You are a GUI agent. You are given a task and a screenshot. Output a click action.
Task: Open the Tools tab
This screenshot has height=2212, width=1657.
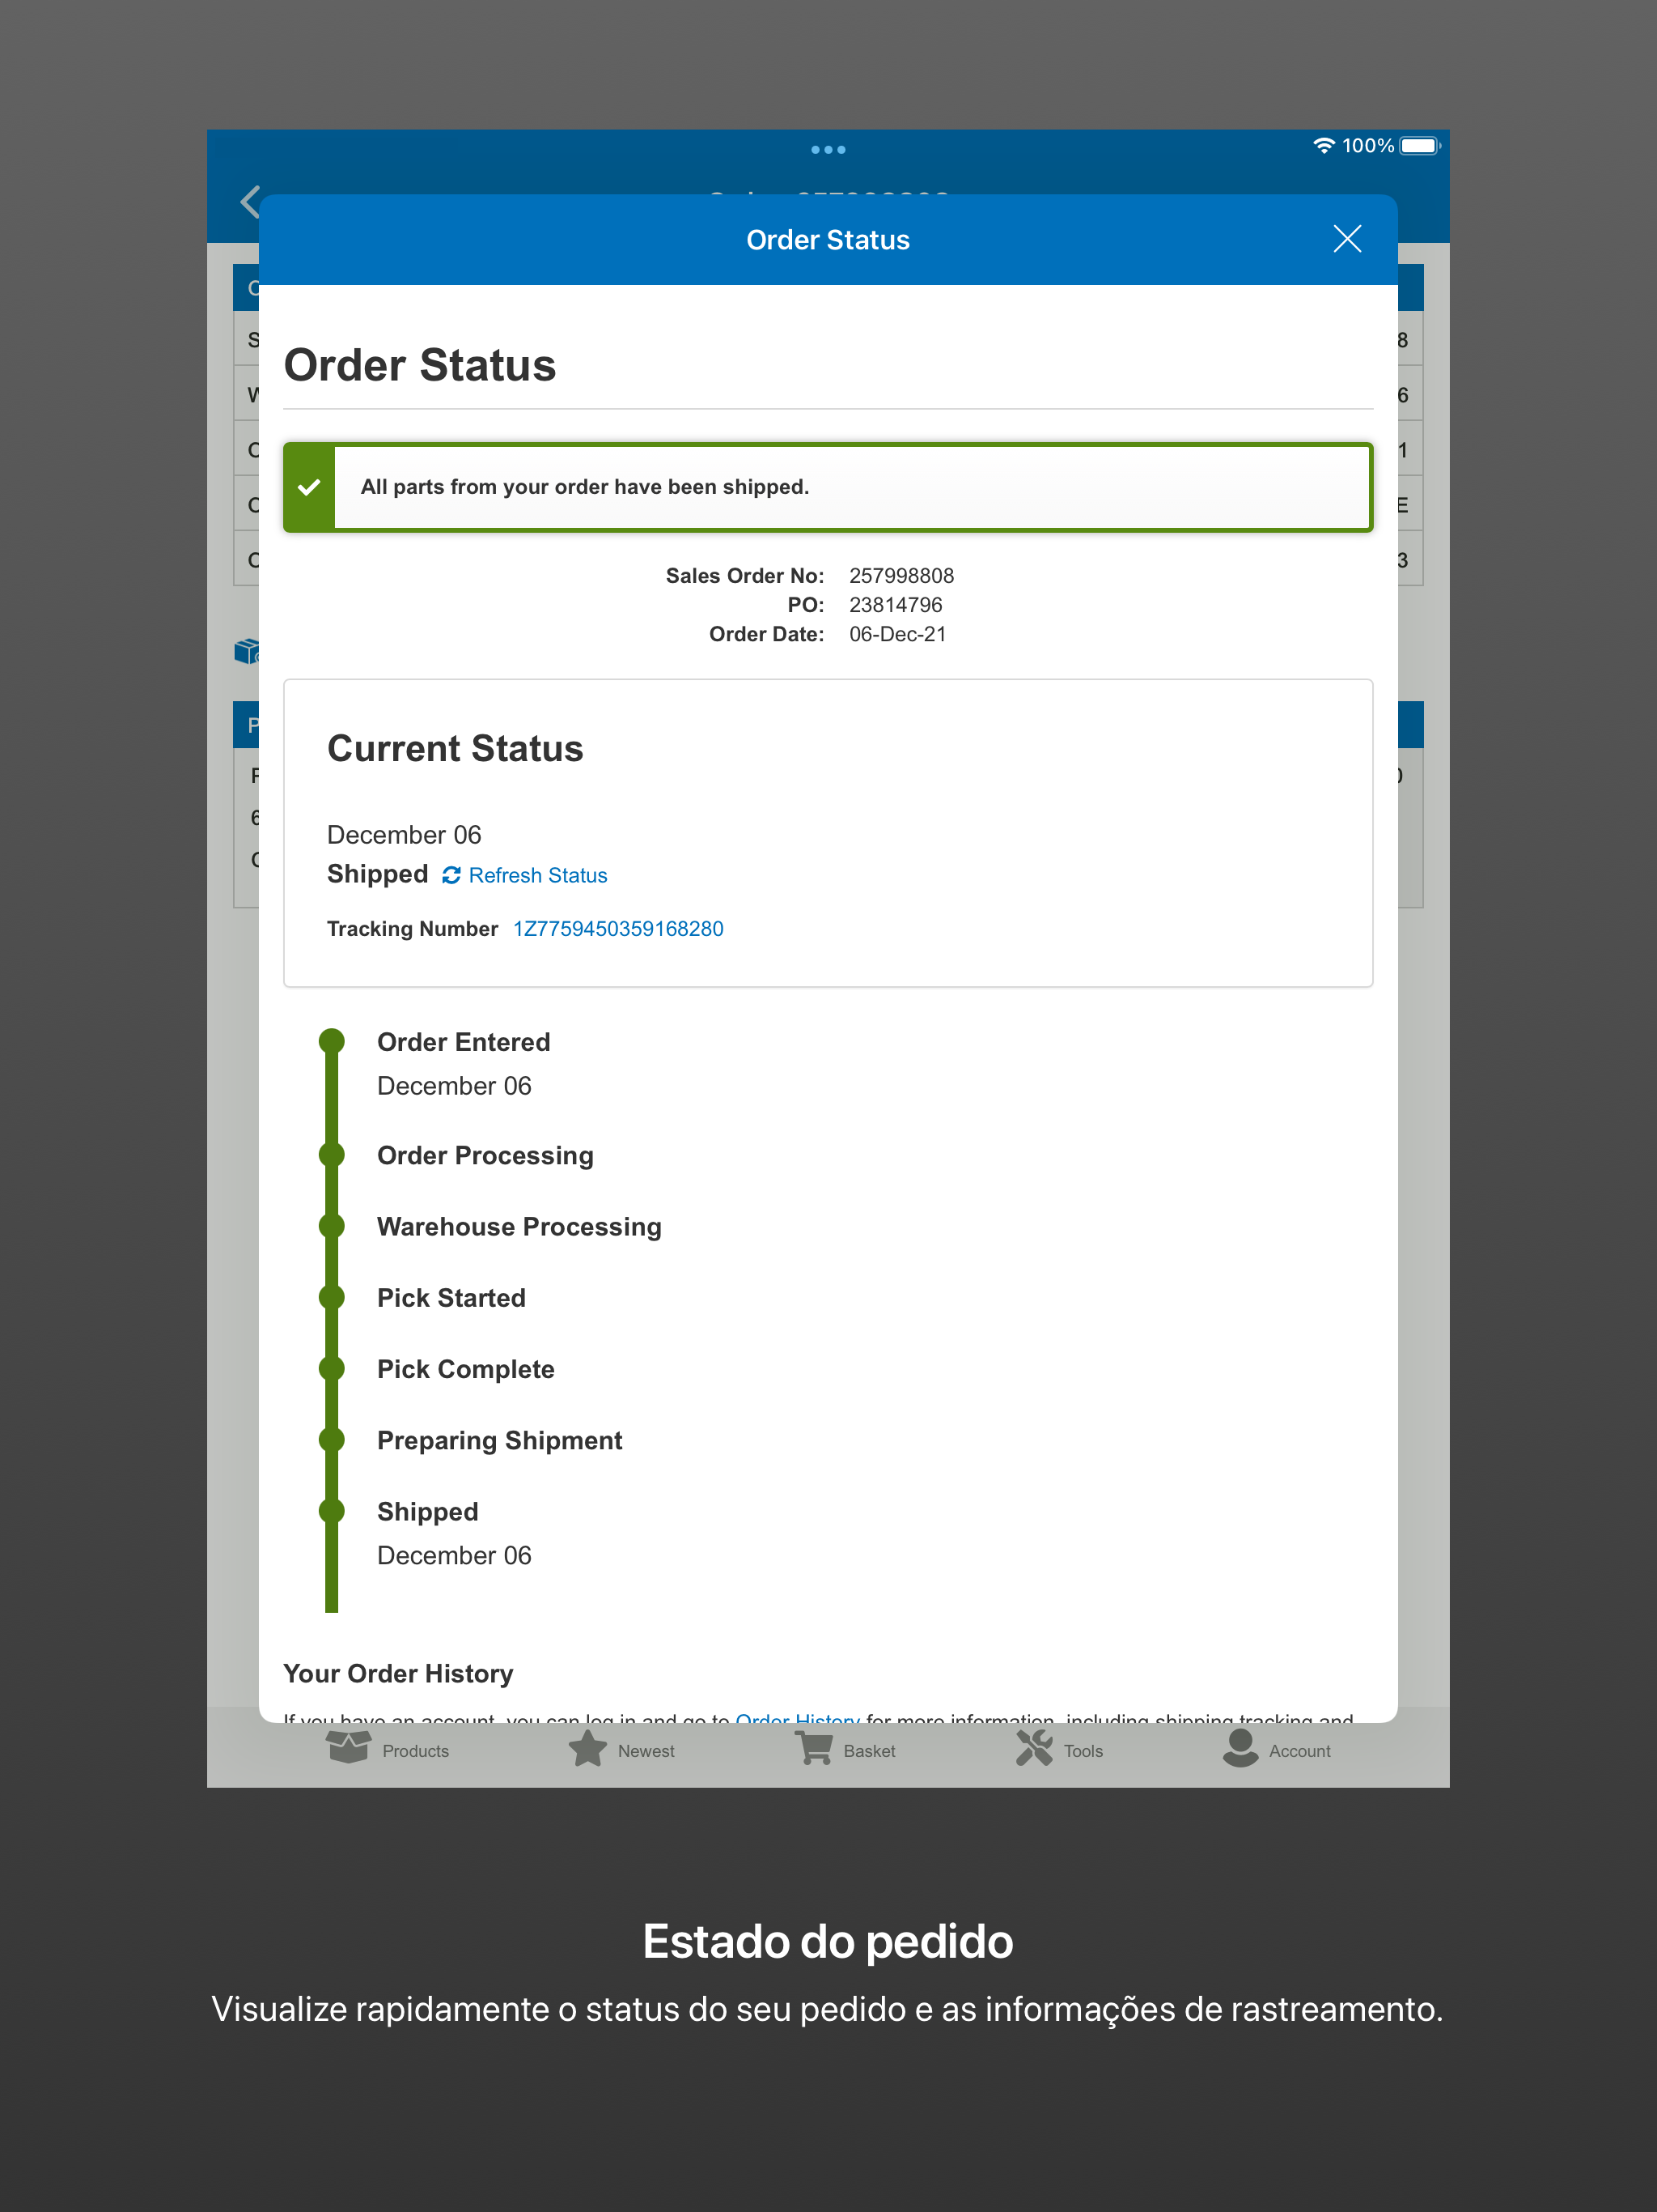1059,1750
